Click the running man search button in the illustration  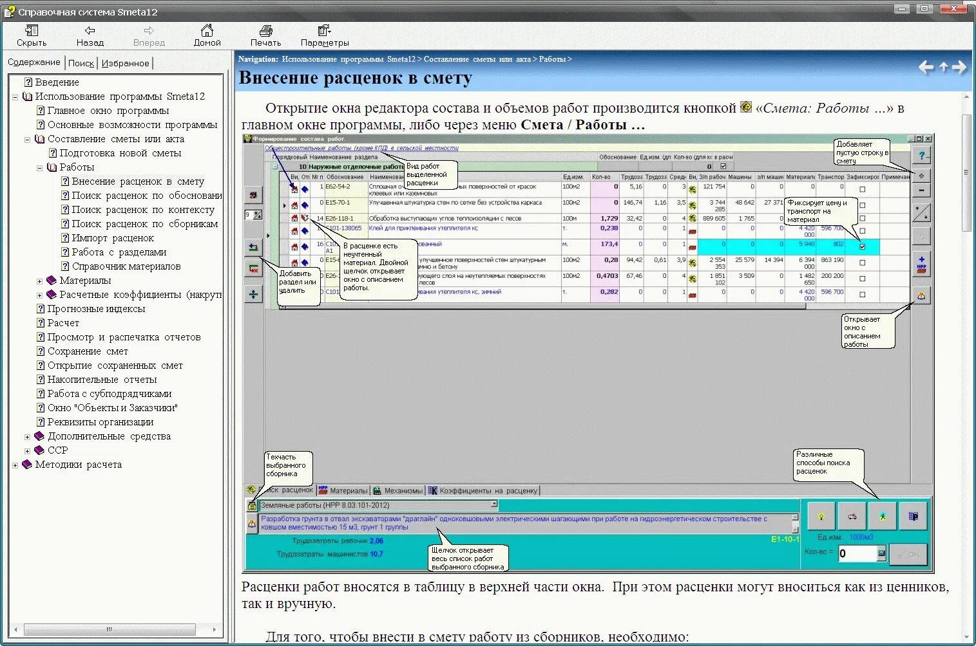[x=883, y=516]
